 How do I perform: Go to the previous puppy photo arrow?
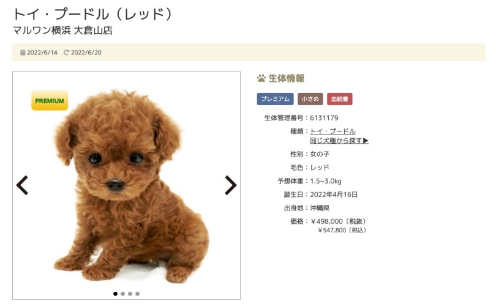[x=22, y=185]
